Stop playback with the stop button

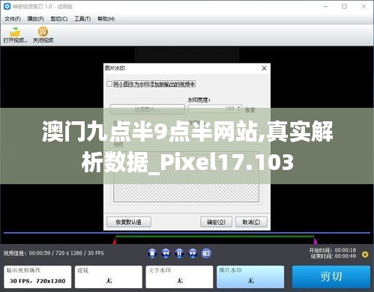152,254
